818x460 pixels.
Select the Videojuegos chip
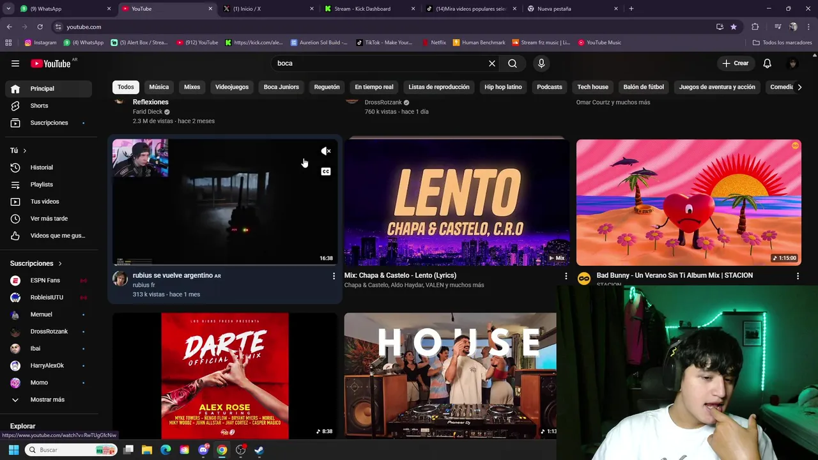pyautogui.click(x=232, y=87)
